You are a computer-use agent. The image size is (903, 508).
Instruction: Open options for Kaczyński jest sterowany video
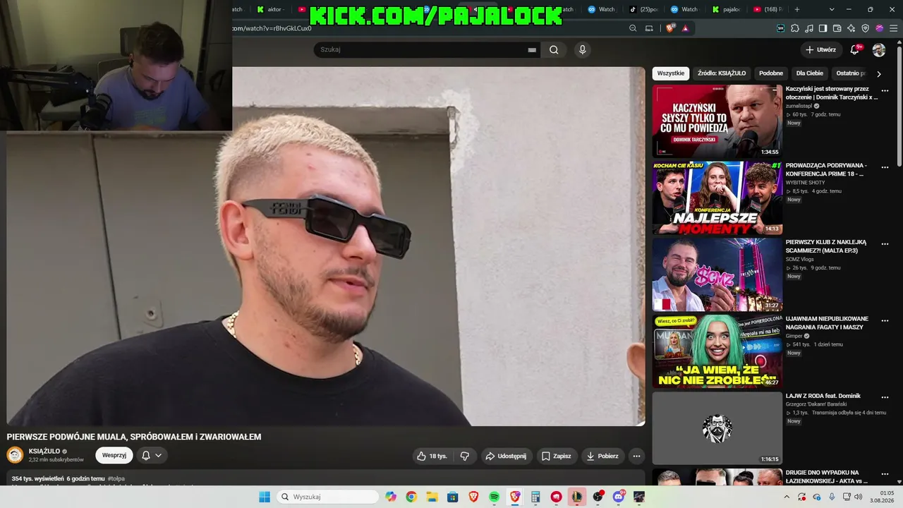click(x=885, y=90)
